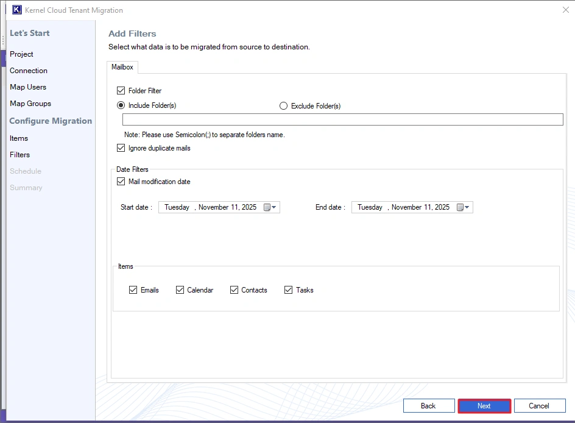This screenshot has height=423, width=575.
Task: Toggle the Mail modification date filter
Action: 121,181
